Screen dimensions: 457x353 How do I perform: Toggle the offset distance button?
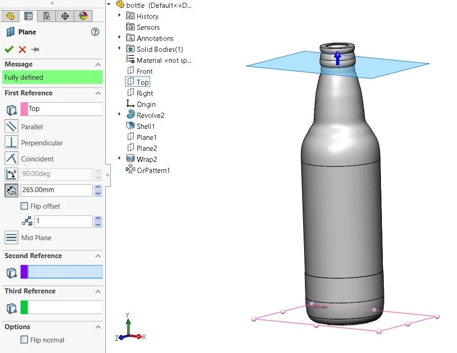click(x=11, y=190)
